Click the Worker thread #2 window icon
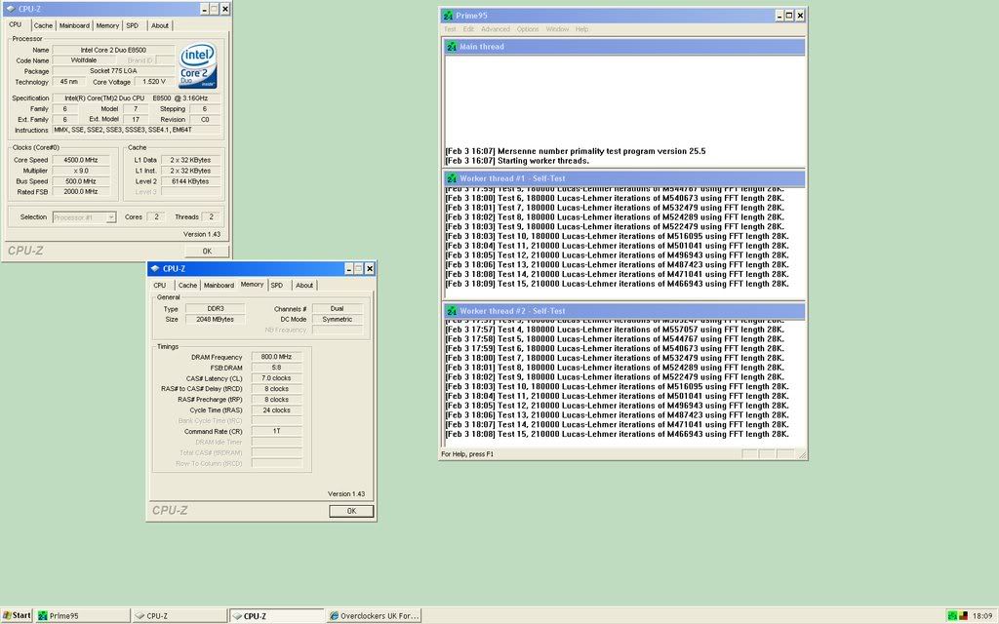999x624 pixels. (x=452, y=311)
